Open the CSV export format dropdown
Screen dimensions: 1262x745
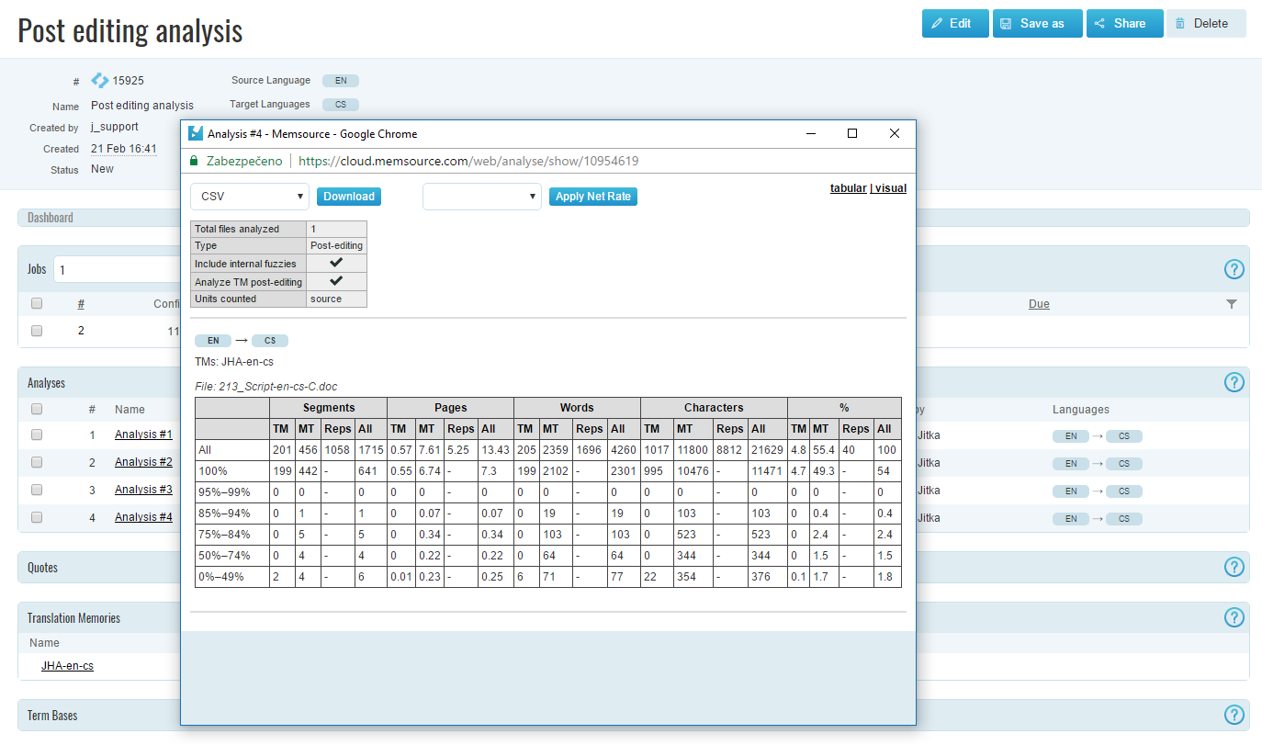pos(249,196)
